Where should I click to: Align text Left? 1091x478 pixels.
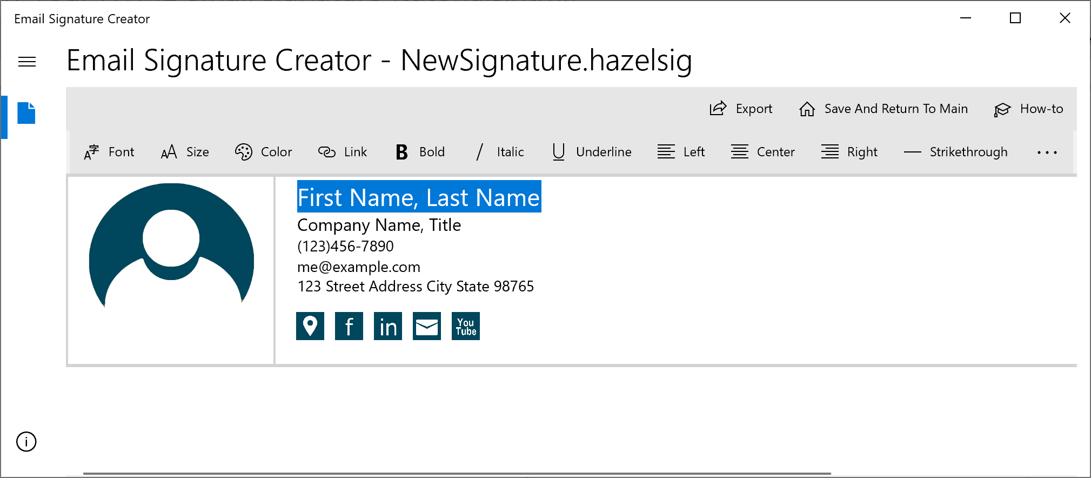[681, 152]
